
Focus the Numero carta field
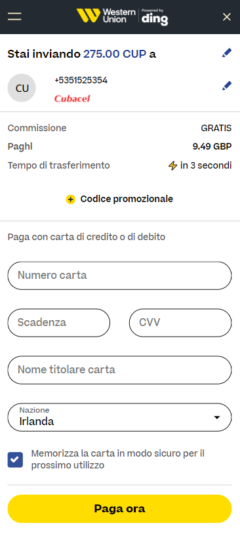119,276
